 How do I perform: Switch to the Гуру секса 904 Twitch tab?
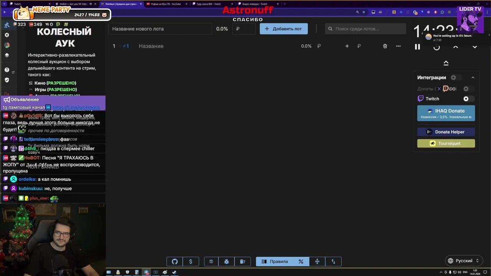[x=212, y=4]
